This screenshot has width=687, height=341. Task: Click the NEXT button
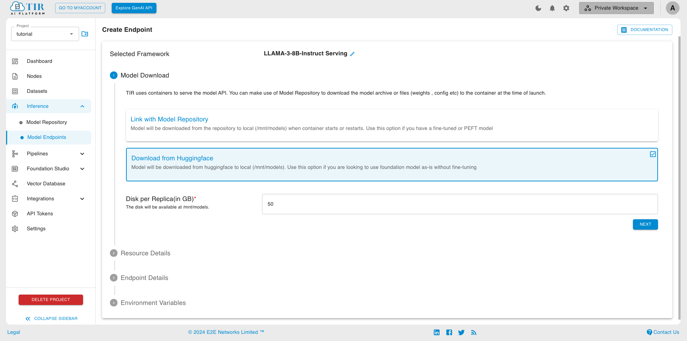[645, 225]
